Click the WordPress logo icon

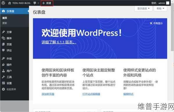tap(3, 3)
